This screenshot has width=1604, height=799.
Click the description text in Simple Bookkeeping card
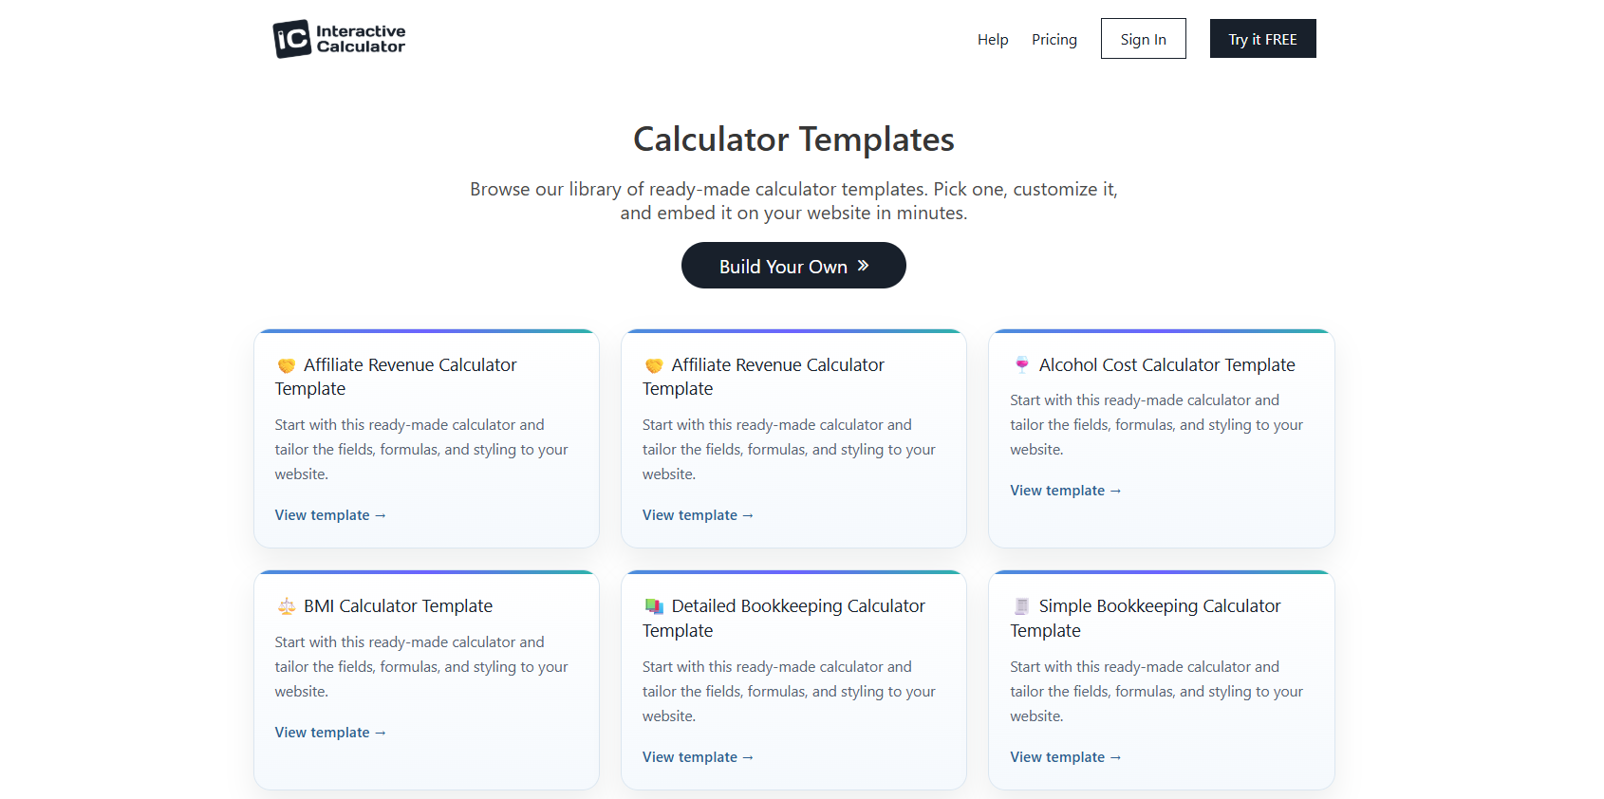coord(1156,692)
